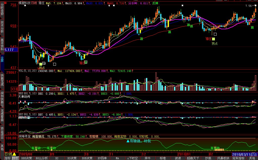
Task: Select the 波浪 template tab
Action: (178, 158)
